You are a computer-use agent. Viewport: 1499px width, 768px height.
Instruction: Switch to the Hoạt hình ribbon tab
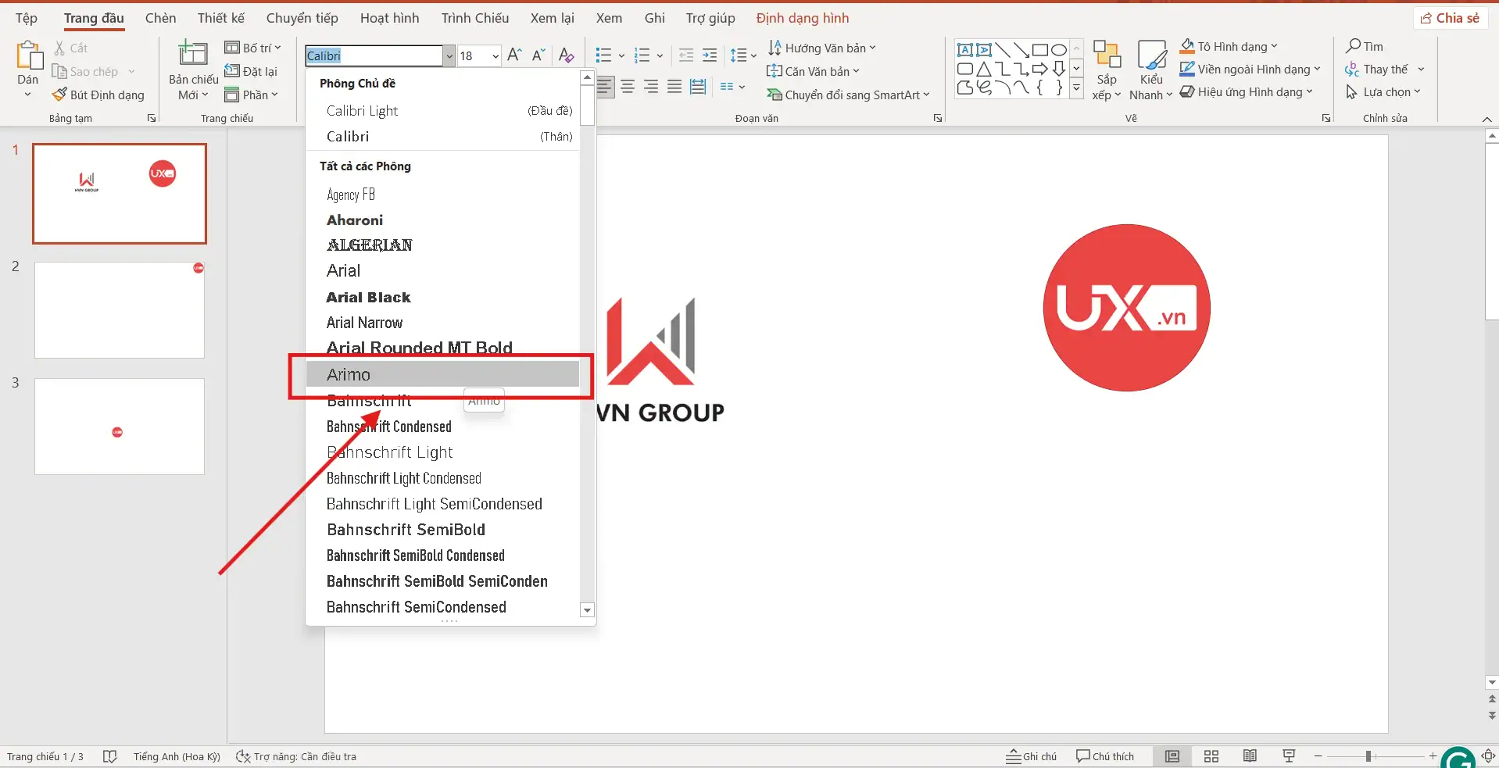389,18
